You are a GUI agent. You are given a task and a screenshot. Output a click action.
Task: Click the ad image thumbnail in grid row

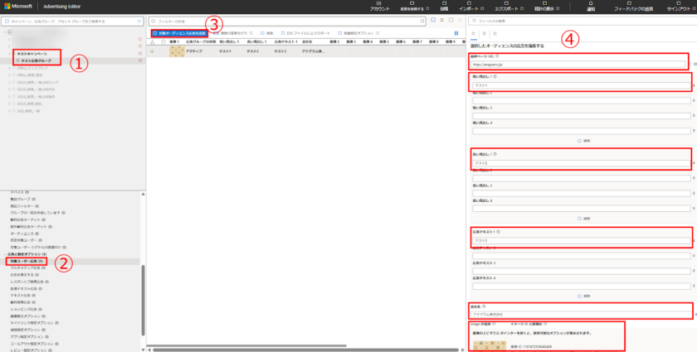click(177, 51)
